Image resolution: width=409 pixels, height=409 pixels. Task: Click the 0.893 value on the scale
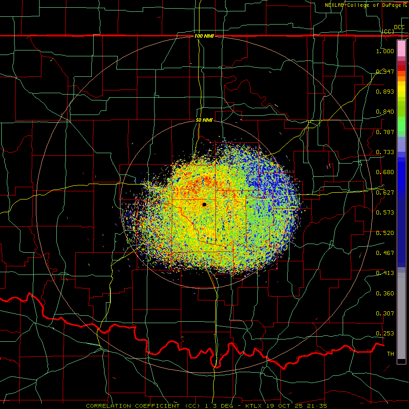385,91
